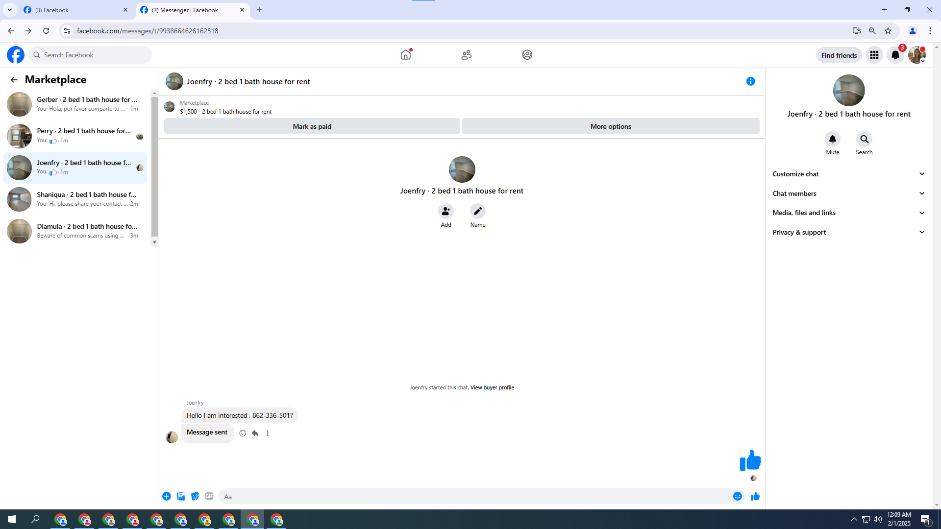
Task: Open a new browser tab
Action: (260, 10)
